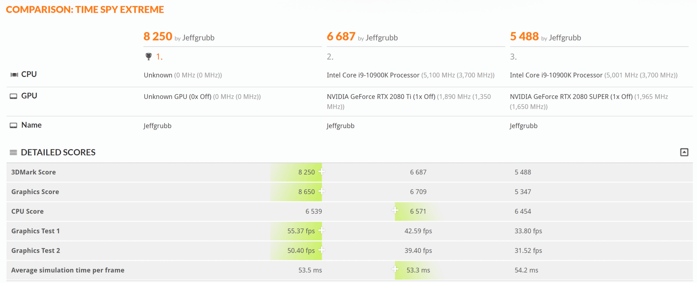The height and width of the screenshot is (283, 697).
Task: Click the plus icon beside 8 650 graphics score
Action: pyautogui.click(x=322, y=191)
